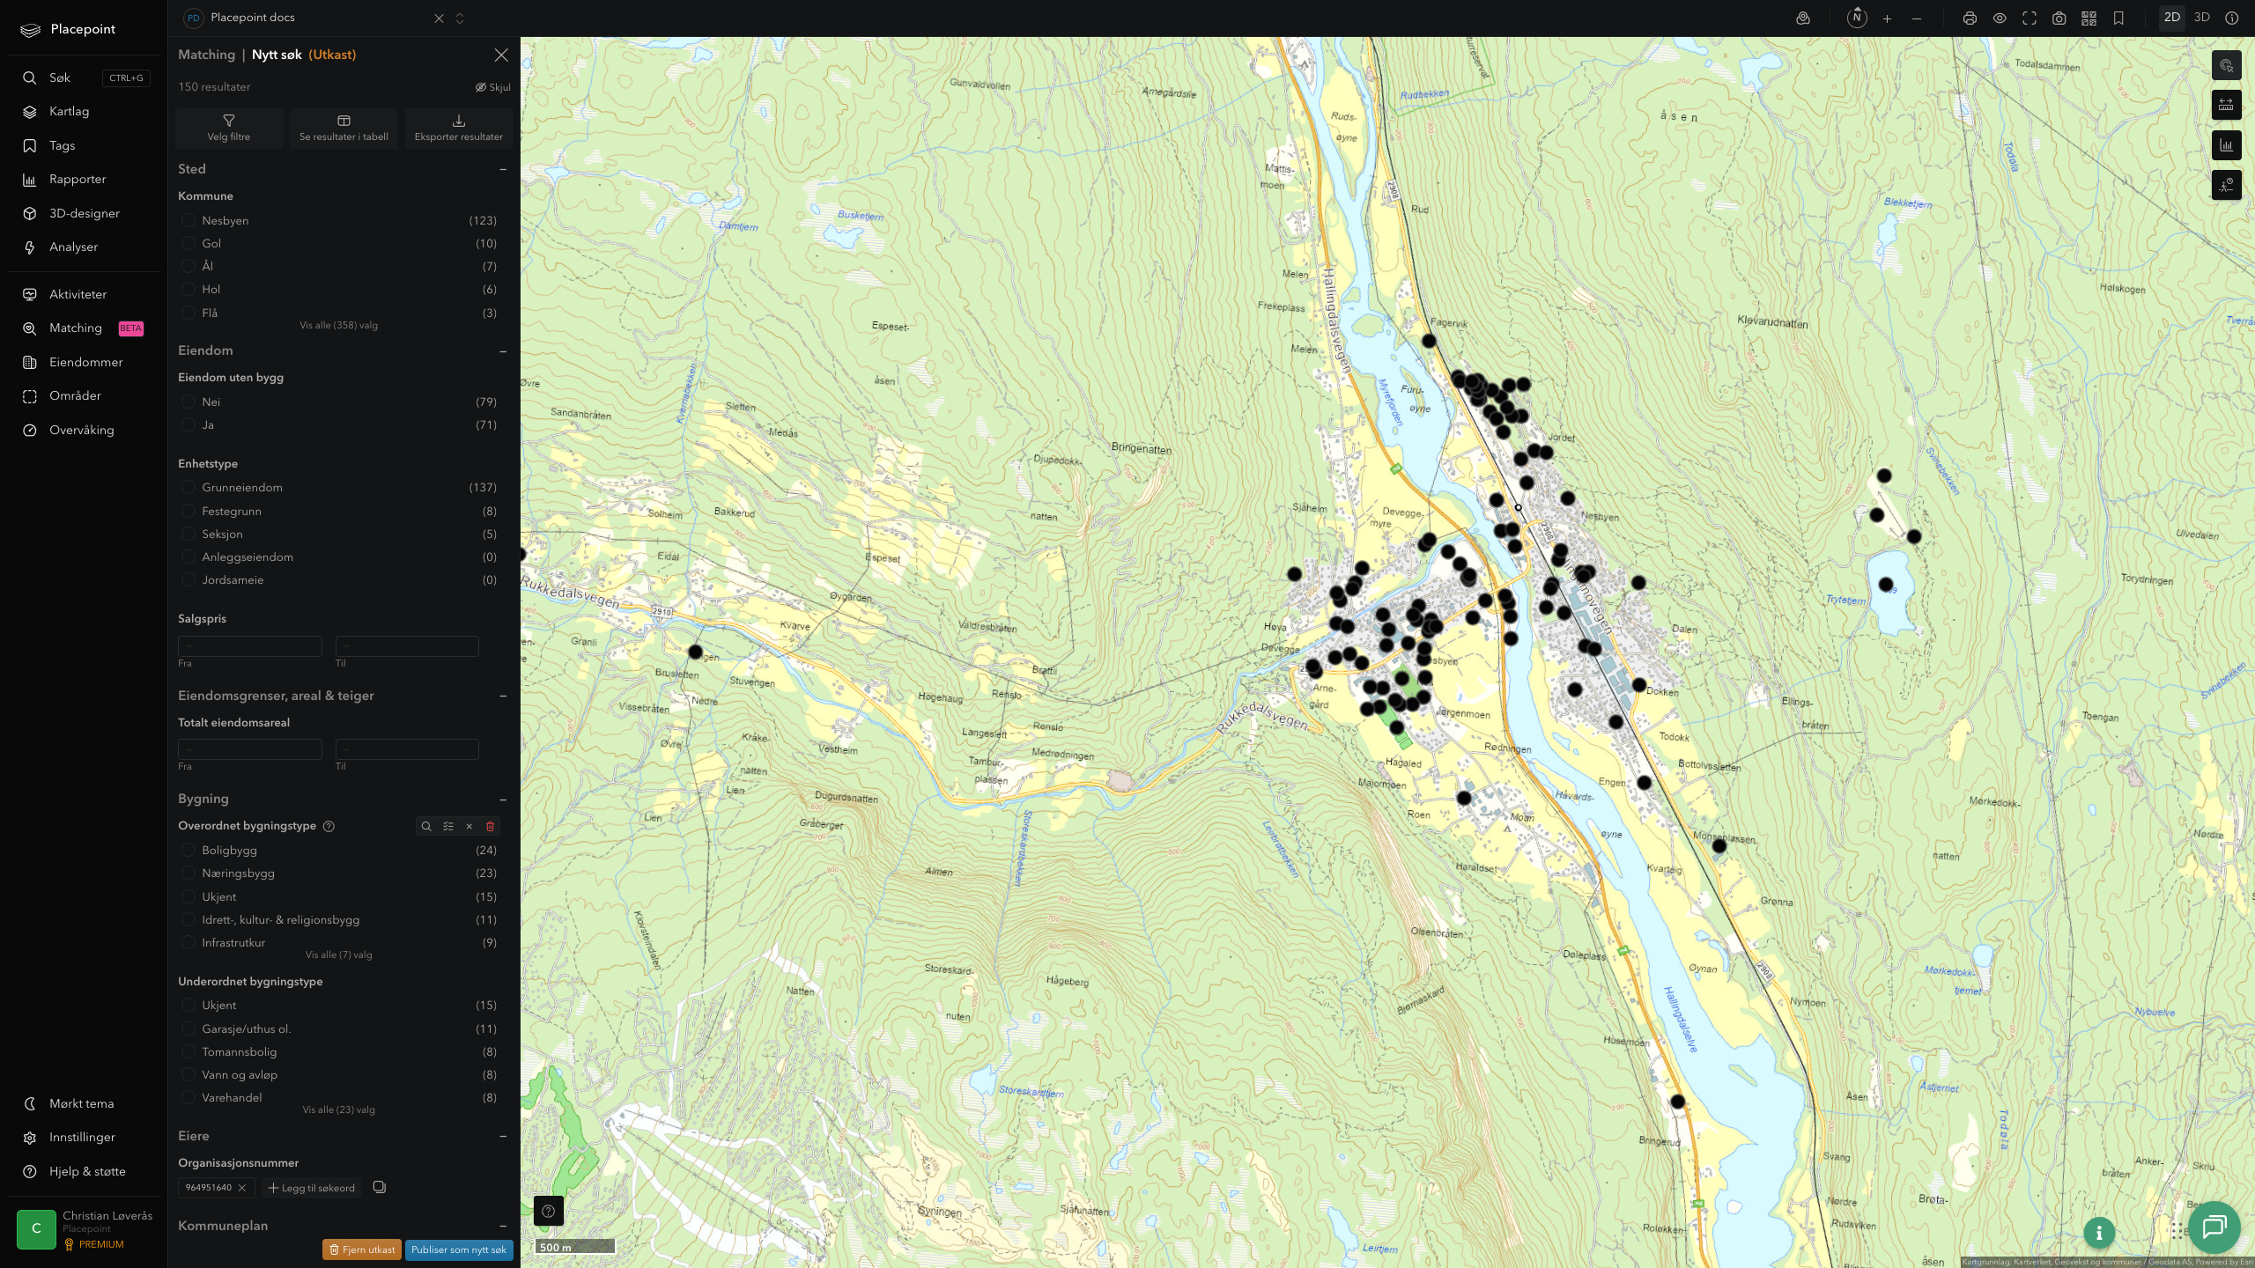Open the measure distance ruler tool

pyautogui.click(x=2226, y=105)
